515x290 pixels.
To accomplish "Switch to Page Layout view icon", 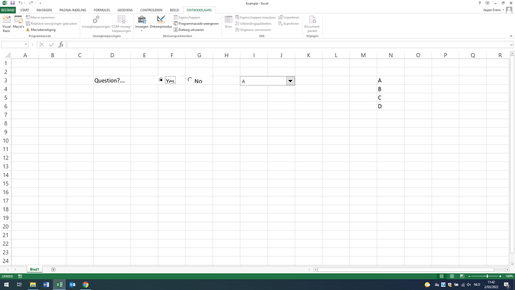I will coord(452,276).
